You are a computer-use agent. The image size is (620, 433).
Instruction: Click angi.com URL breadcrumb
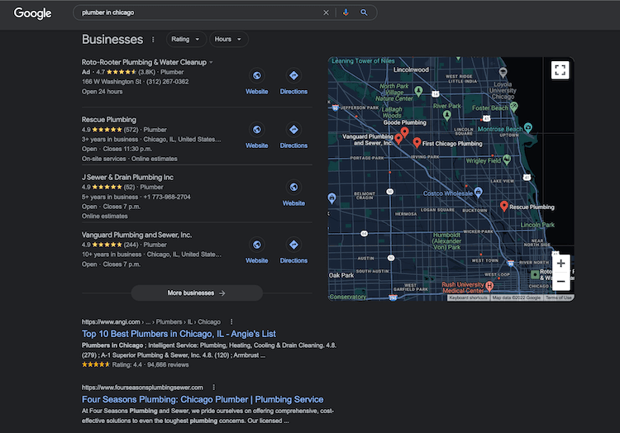click(x=151, y=322)
